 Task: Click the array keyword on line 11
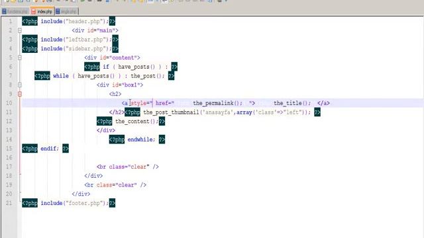[244, 112]
